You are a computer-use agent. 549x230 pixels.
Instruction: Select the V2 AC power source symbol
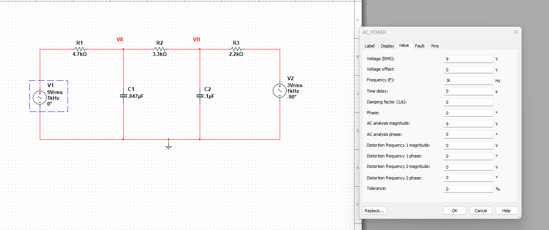click(279, 91)
